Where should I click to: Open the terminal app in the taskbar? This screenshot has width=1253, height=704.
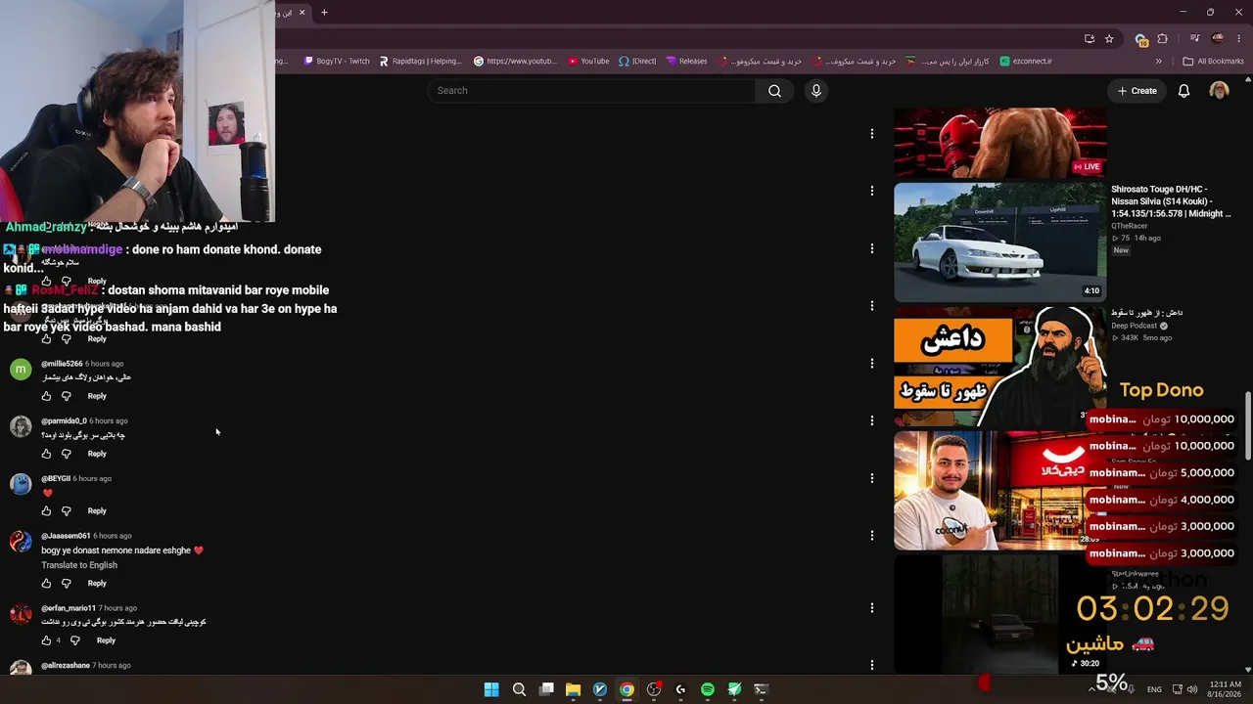click(x=762, y=689)
